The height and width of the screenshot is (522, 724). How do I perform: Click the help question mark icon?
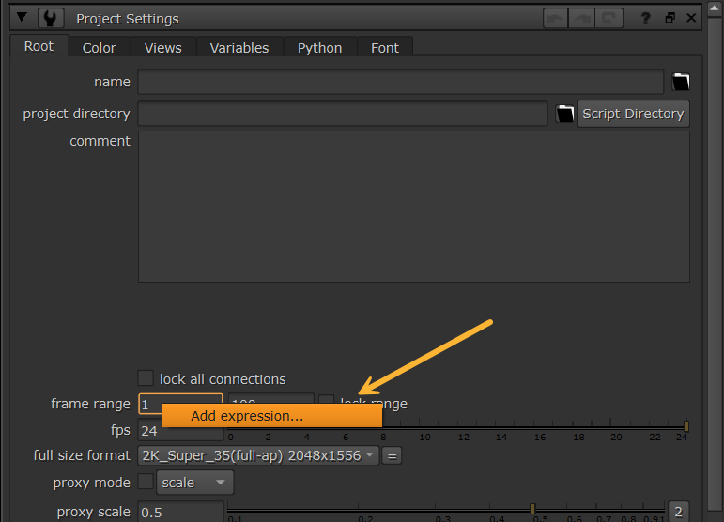point(645,18)
